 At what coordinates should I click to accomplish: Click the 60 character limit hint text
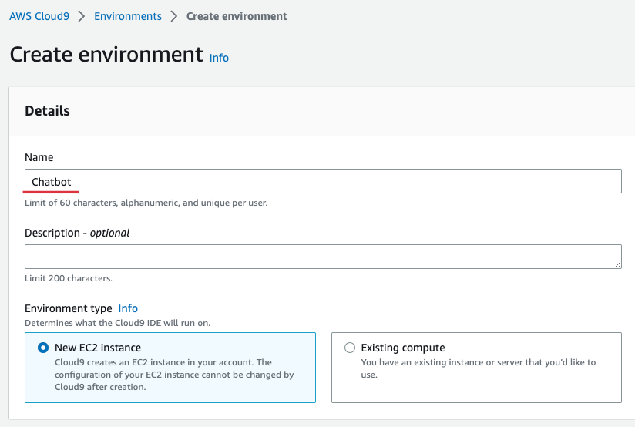tap(146, 203)
